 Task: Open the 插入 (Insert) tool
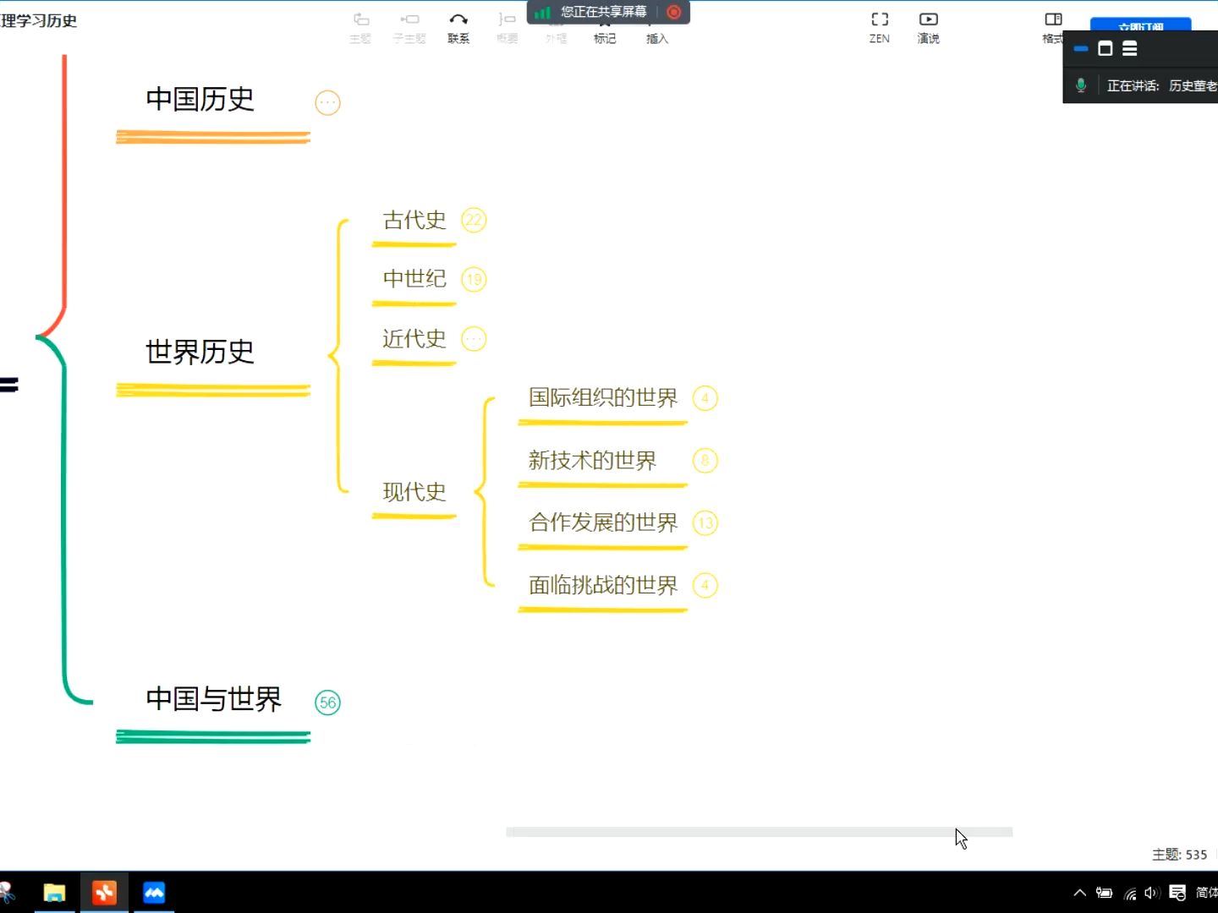point(657,34)
